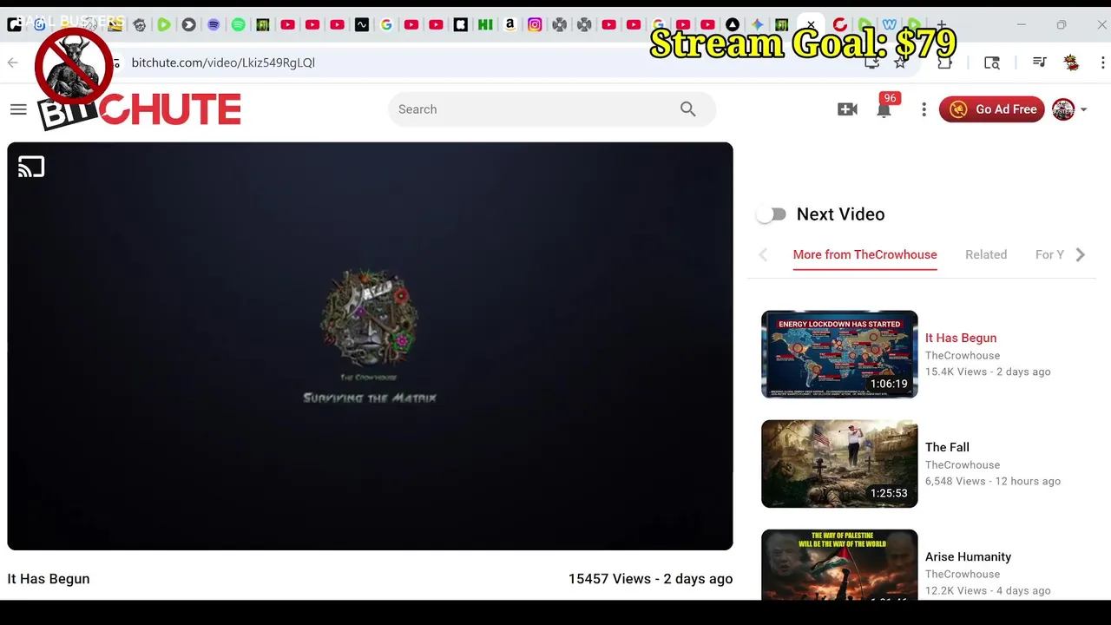
Task: Click 15.4K Views - 2 days ago
Action: click(x=988, y=372)
